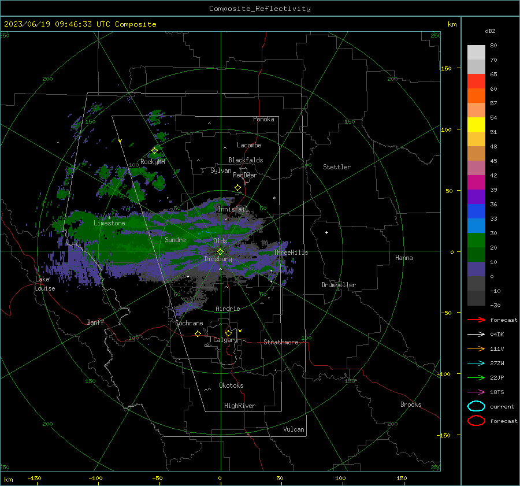
Task: Click the Sylvan label
Action: pyautogui.click(x=221, y=170)
